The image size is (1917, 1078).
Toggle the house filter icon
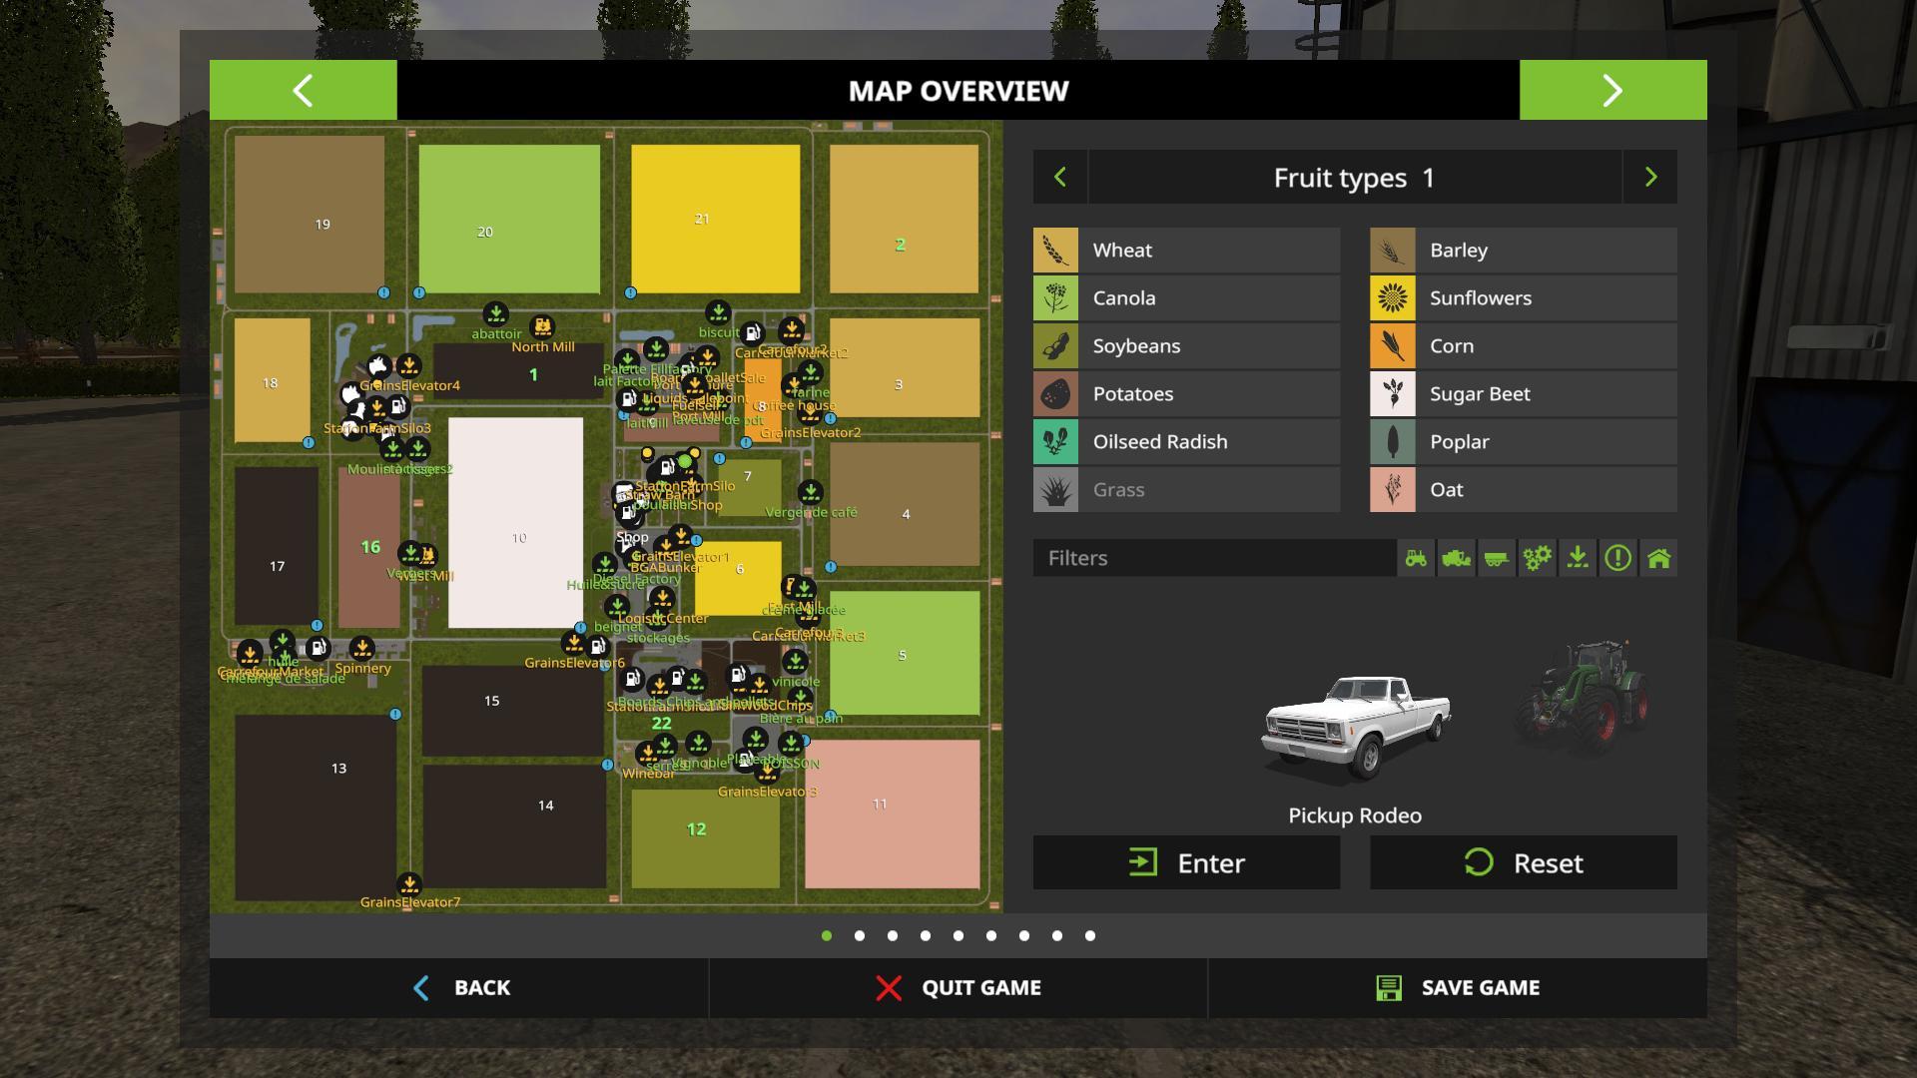pos(1658,558)
